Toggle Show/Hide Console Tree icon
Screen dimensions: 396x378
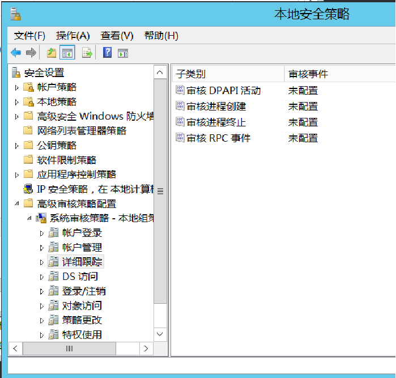[67, 53]
